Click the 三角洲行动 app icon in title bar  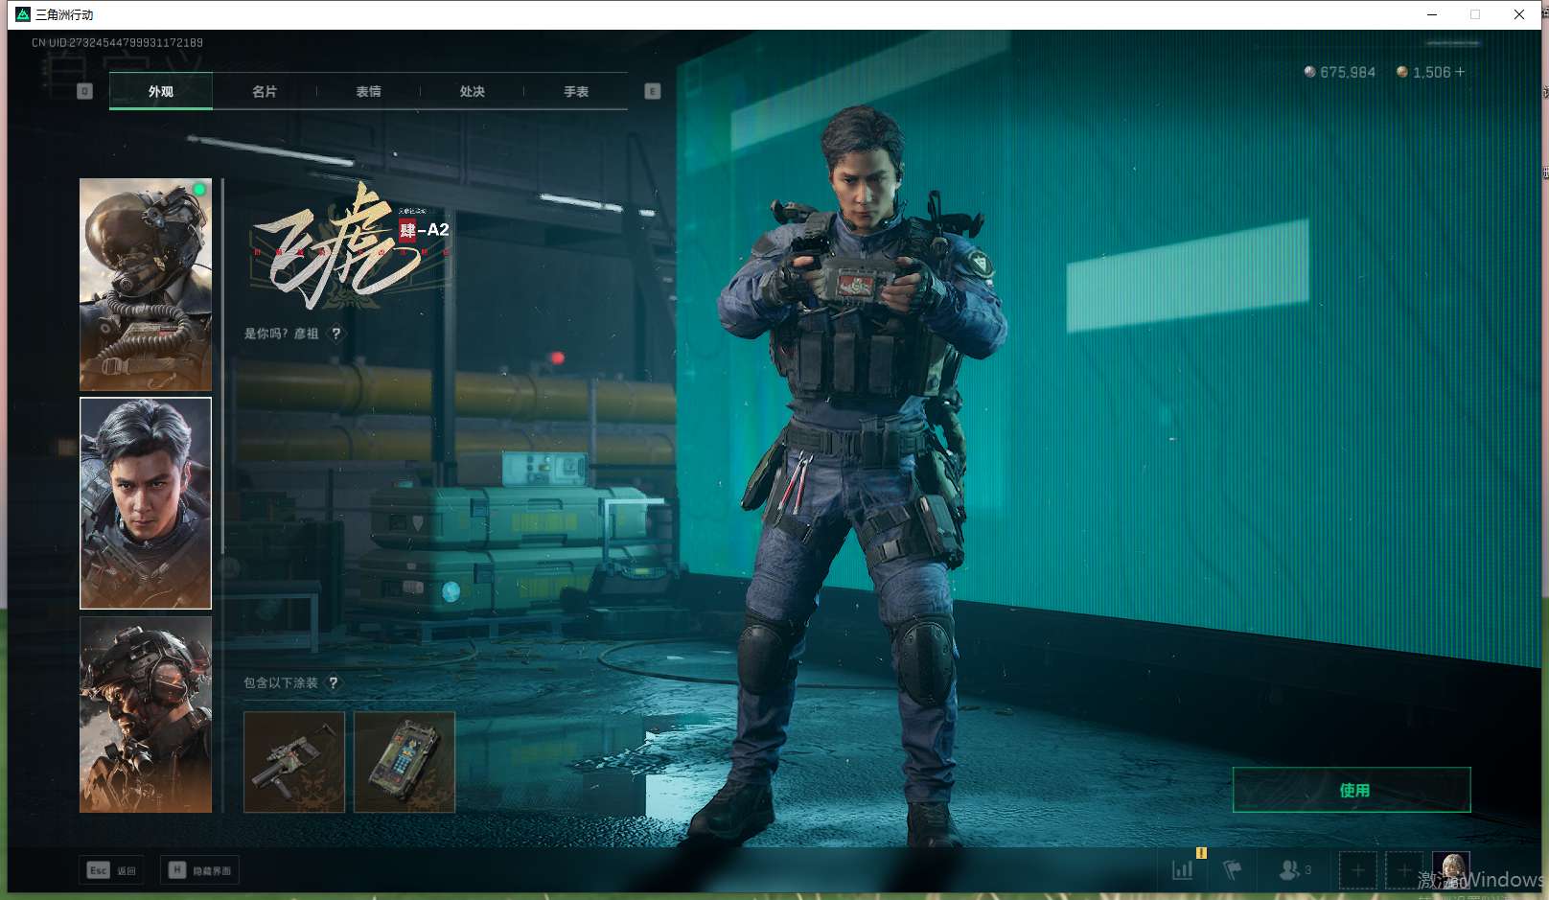click(23, 14)
